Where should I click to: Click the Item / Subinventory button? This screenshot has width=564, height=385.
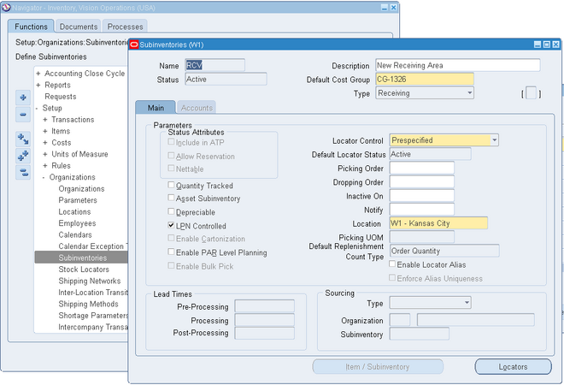(378, 367)
